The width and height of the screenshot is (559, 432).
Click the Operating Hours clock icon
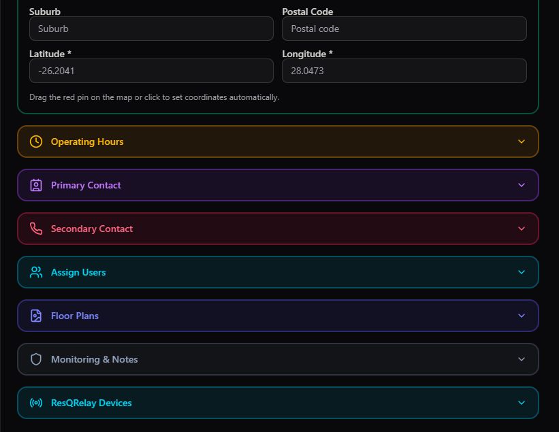point(36,142)
